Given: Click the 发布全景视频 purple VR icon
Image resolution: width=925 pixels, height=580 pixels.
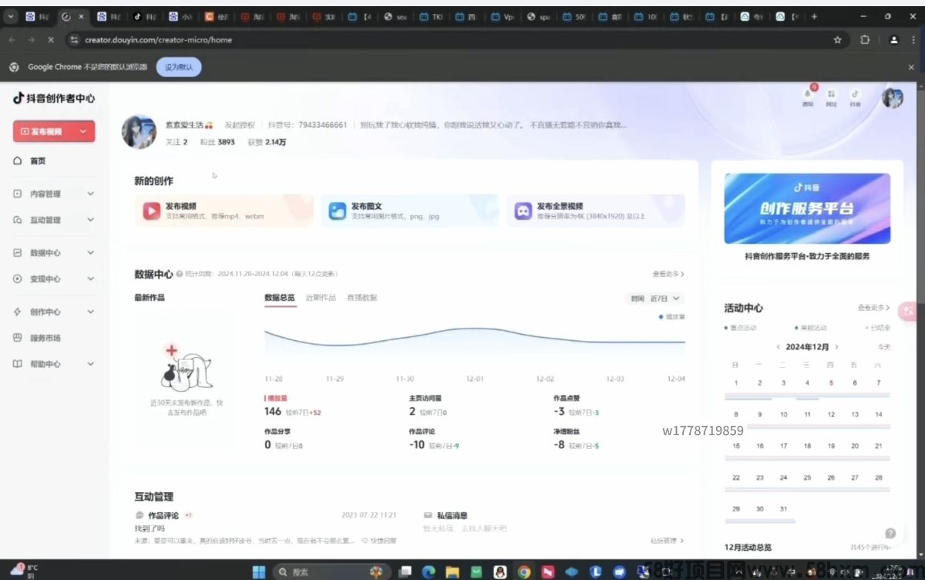Looking at the screenshot, I should point(523,211).
